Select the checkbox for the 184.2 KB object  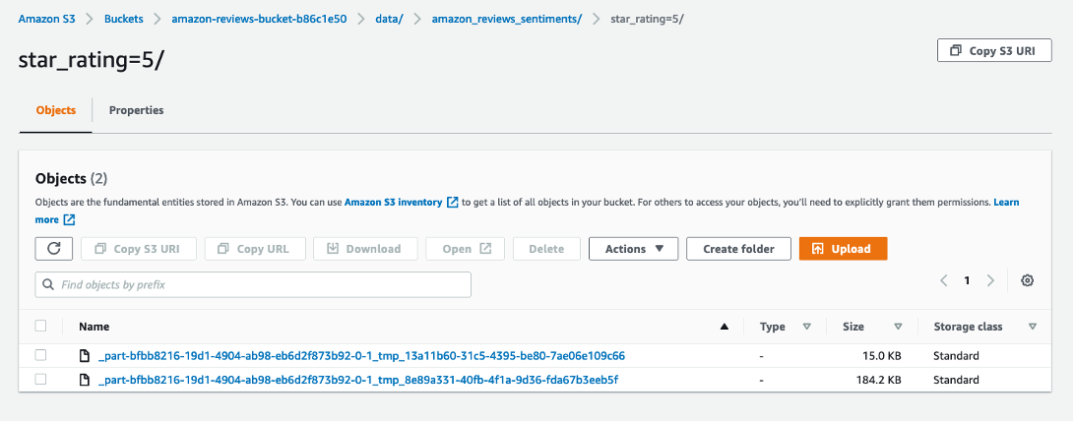[x=40, y=380]
